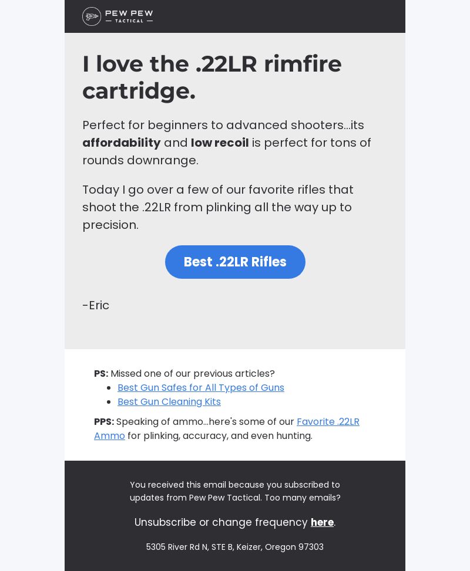
Task: Click the bold 'PPS:' label
Action: 104,422
